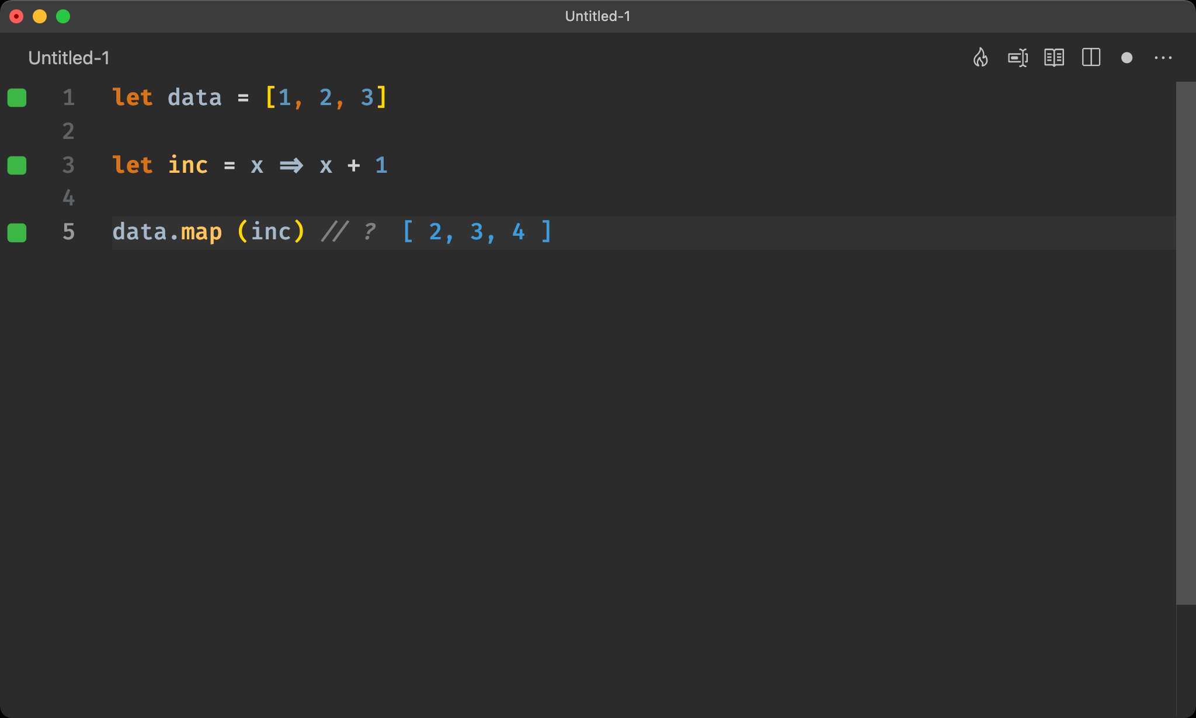Click the green coverage marker on line 1

pos(17,97)
